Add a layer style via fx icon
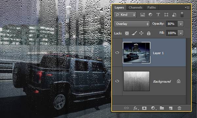 click(x=136, y=108)
